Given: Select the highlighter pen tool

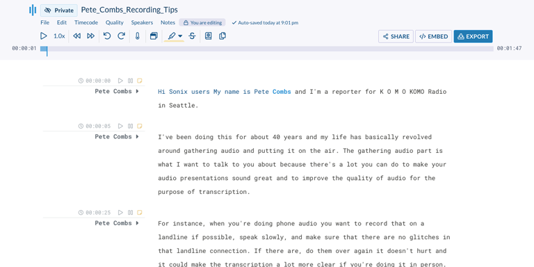Looking at the screenshot, I should click(x=172, y=36).
